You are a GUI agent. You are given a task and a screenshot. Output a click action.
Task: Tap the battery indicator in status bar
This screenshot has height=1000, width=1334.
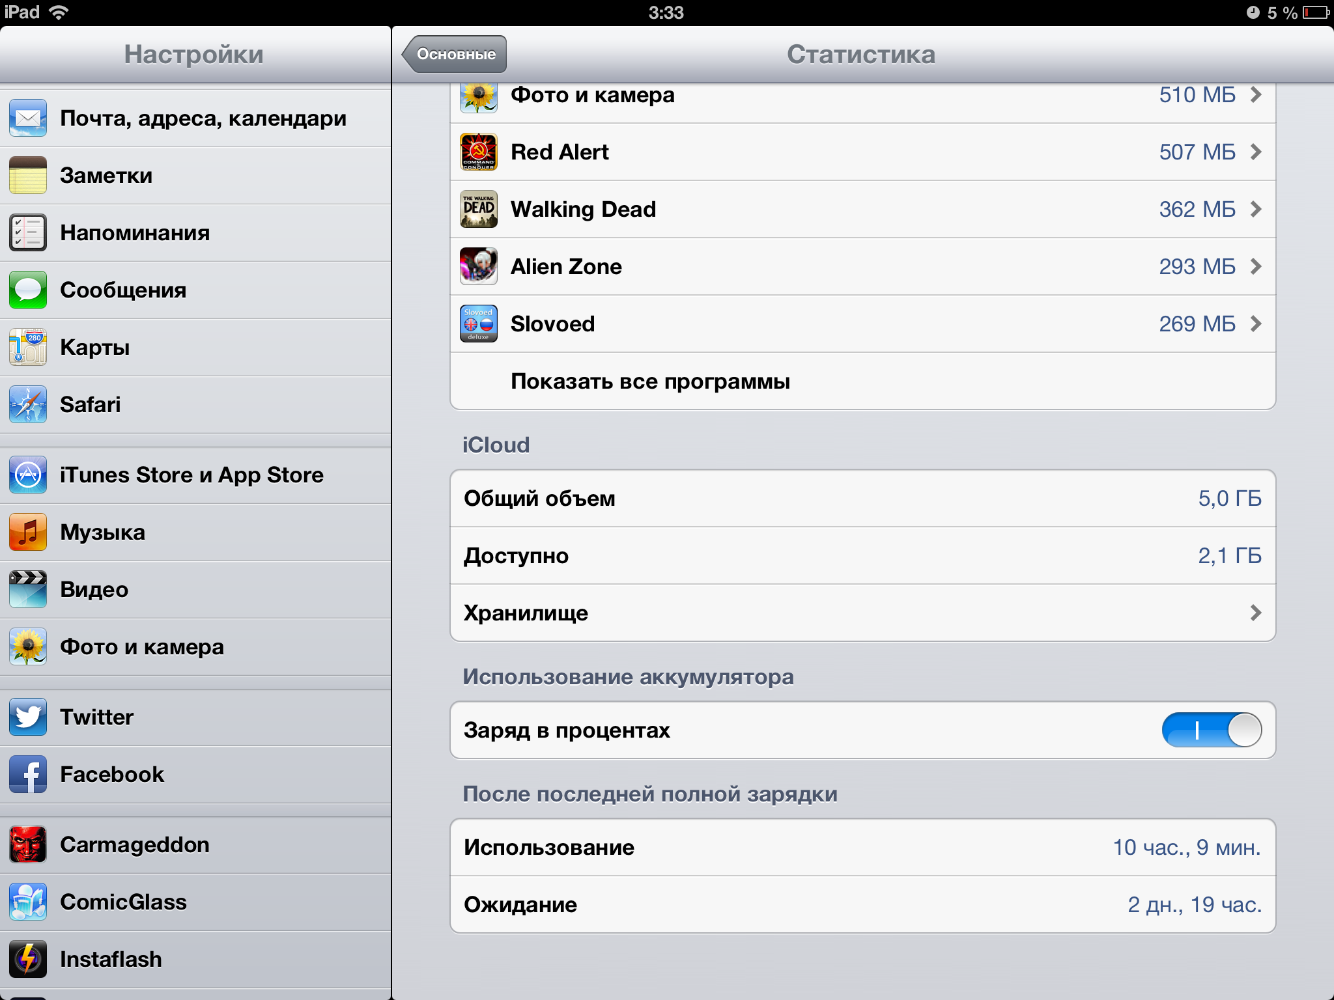[1316, 12]
